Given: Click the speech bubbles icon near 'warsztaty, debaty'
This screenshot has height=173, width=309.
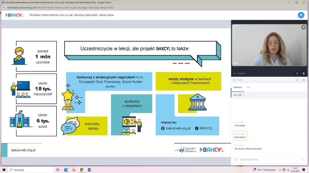Looking at the screenshot, I should coord(70,126).
